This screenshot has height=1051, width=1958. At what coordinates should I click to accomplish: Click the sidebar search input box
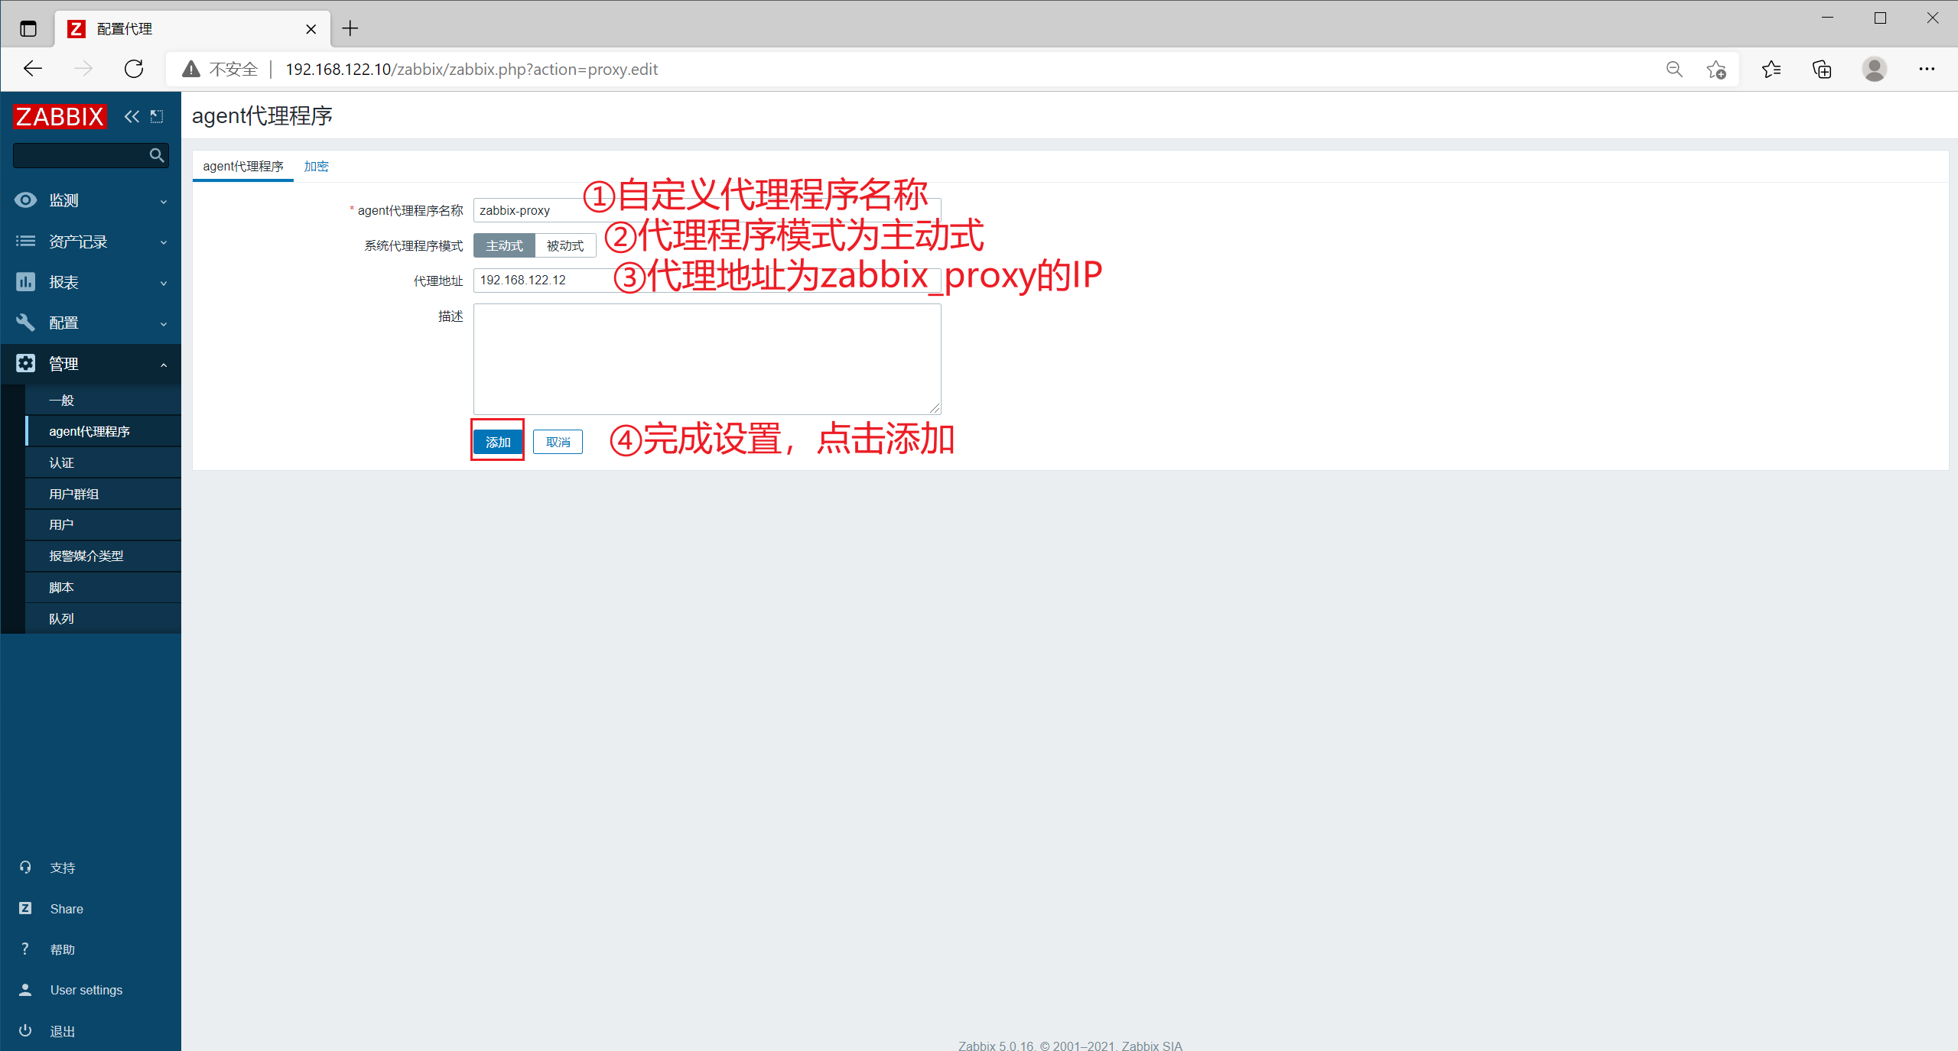[91, 155]
